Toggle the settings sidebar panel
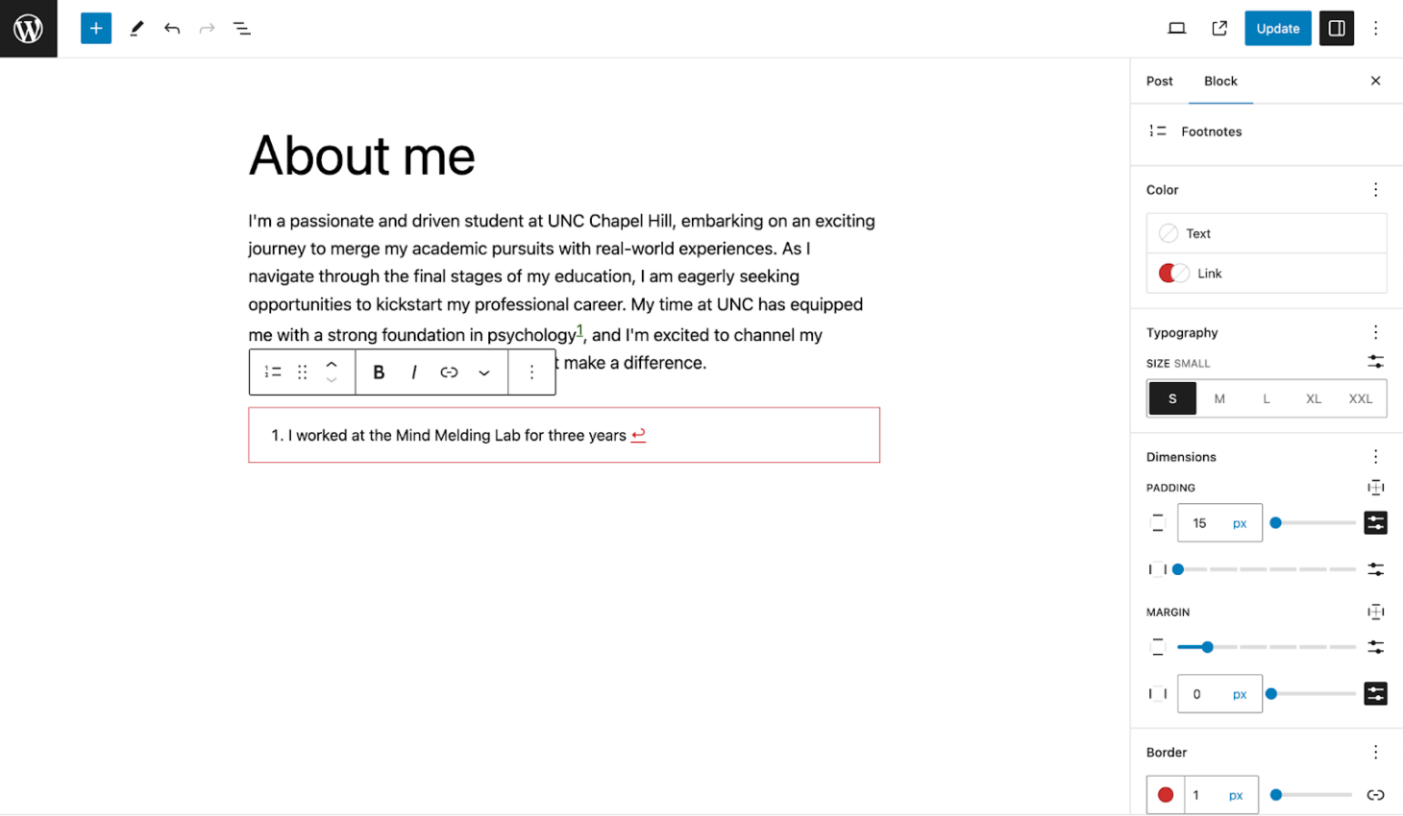 [1336, 29]
